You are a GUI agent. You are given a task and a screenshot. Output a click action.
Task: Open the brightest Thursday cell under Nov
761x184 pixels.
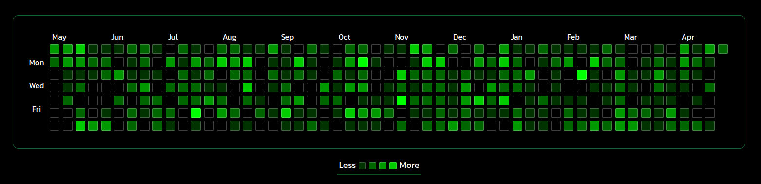[x=401, y=100]
